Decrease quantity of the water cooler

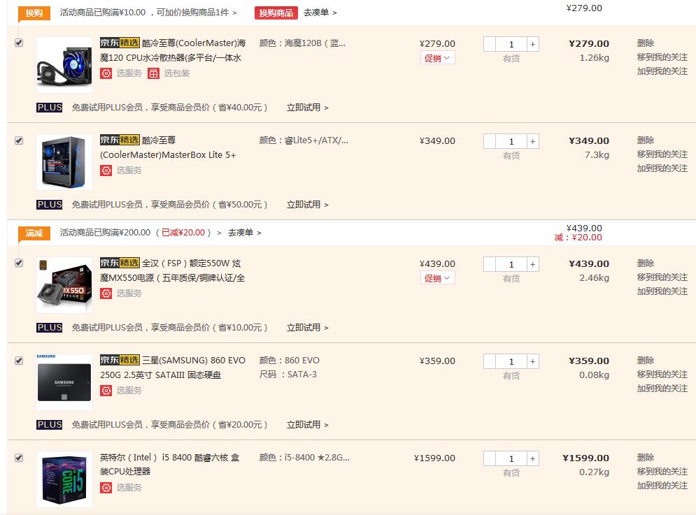490,44
